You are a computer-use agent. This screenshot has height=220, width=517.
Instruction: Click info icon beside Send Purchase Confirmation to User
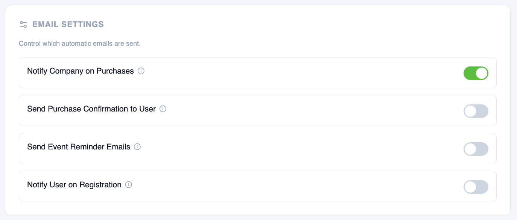click(163, 109)
